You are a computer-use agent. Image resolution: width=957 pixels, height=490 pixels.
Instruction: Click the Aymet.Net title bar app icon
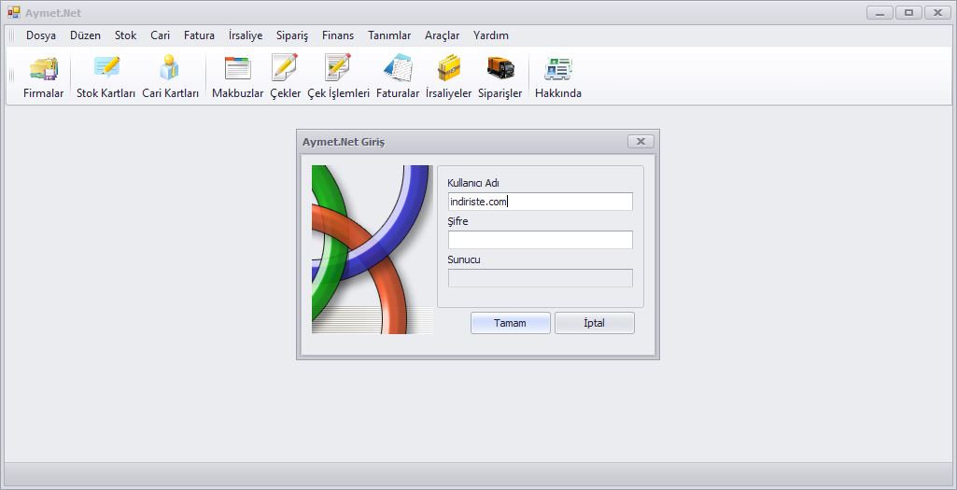[x=13, y=13]
